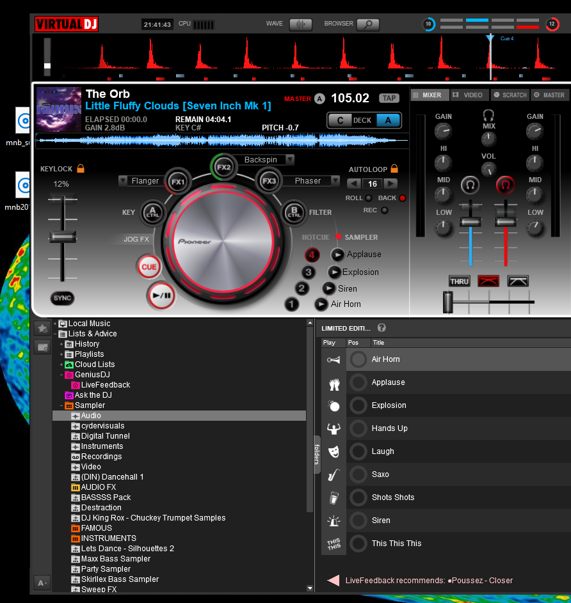Switch to HOTCUE pad mode
Viewport: 571px width, 603px height.
pos(316,237)
